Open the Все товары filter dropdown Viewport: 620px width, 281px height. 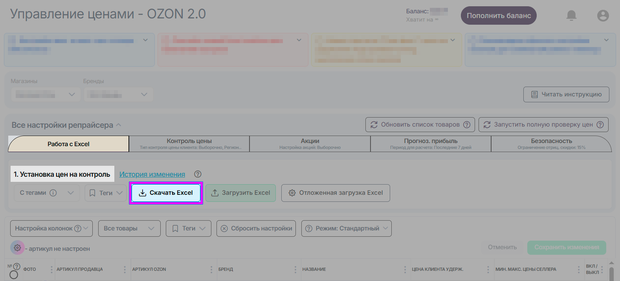pyautogui.click(x=129, y=228)
